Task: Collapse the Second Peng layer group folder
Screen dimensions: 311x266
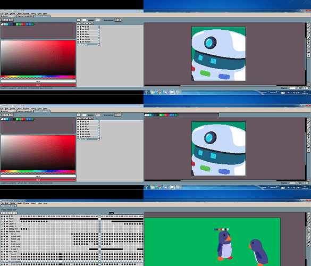Action: [7, 231]
